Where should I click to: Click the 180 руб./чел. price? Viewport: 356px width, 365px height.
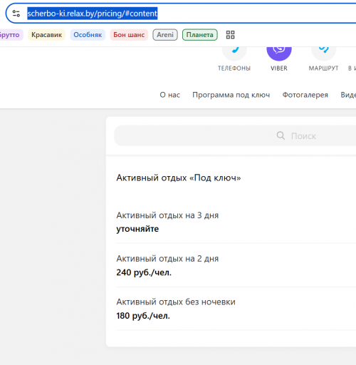tap(143, 316)
